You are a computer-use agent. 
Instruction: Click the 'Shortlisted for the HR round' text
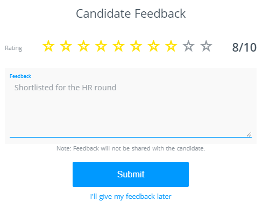point(66,88)
